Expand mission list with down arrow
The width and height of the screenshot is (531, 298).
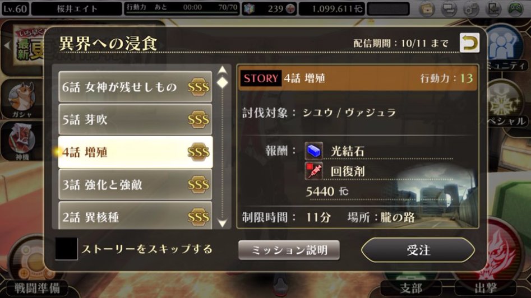click(222, 223)
